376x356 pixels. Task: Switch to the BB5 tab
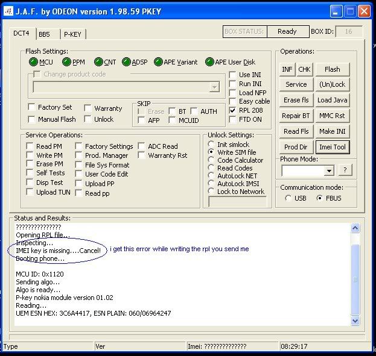click(45, 34)
